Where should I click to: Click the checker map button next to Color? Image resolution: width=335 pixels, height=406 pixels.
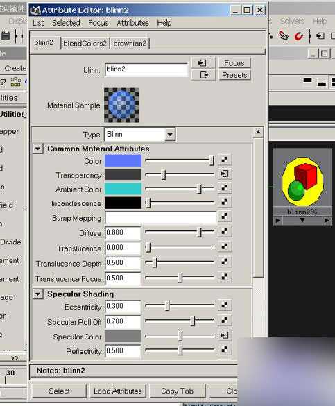(x=224, y=160)
